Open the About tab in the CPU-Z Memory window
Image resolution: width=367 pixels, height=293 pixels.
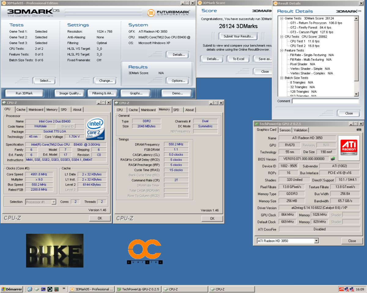(190, 110)
